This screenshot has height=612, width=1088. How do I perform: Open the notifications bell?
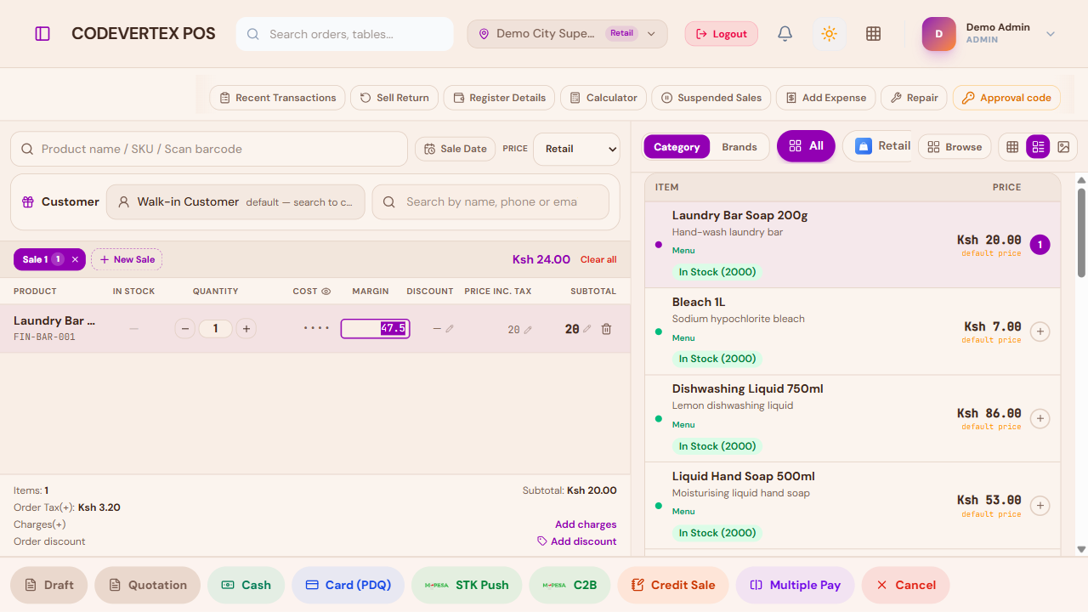[785, 34]
